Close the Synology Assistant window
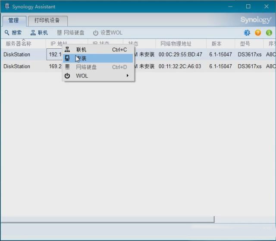Viewport: 276px width, 241px height. (267, 6)
